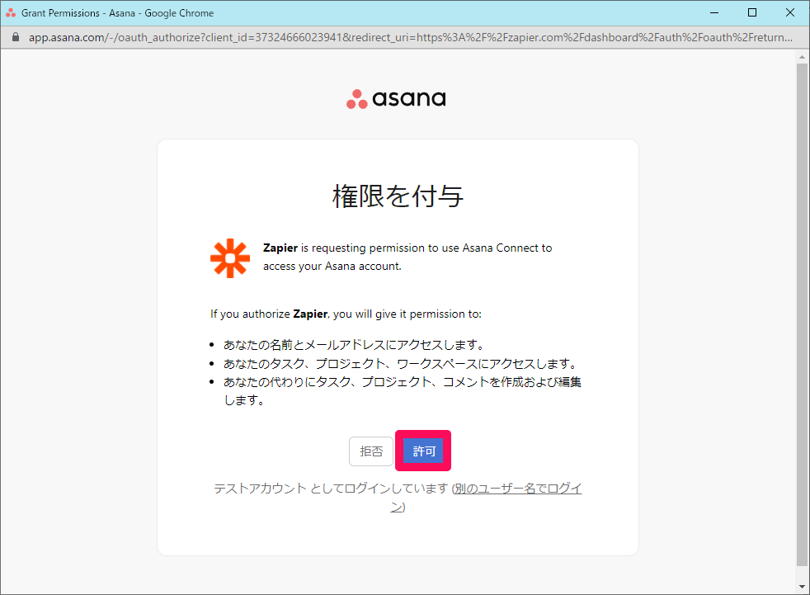This screenshot has width=810, height=595.
Task: Click the scrollbar down arrow
Action: pyautogui.click(x=802, y=587)
